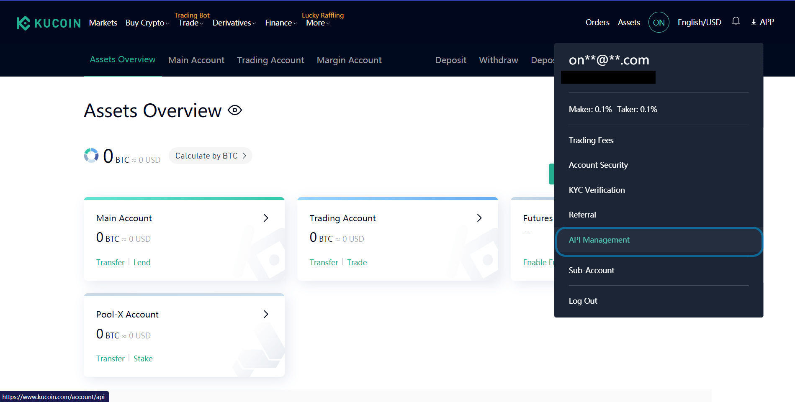Viewport: 795px width, 402px height.
Task: Click the APP download icon
Action: pos(754,22)
